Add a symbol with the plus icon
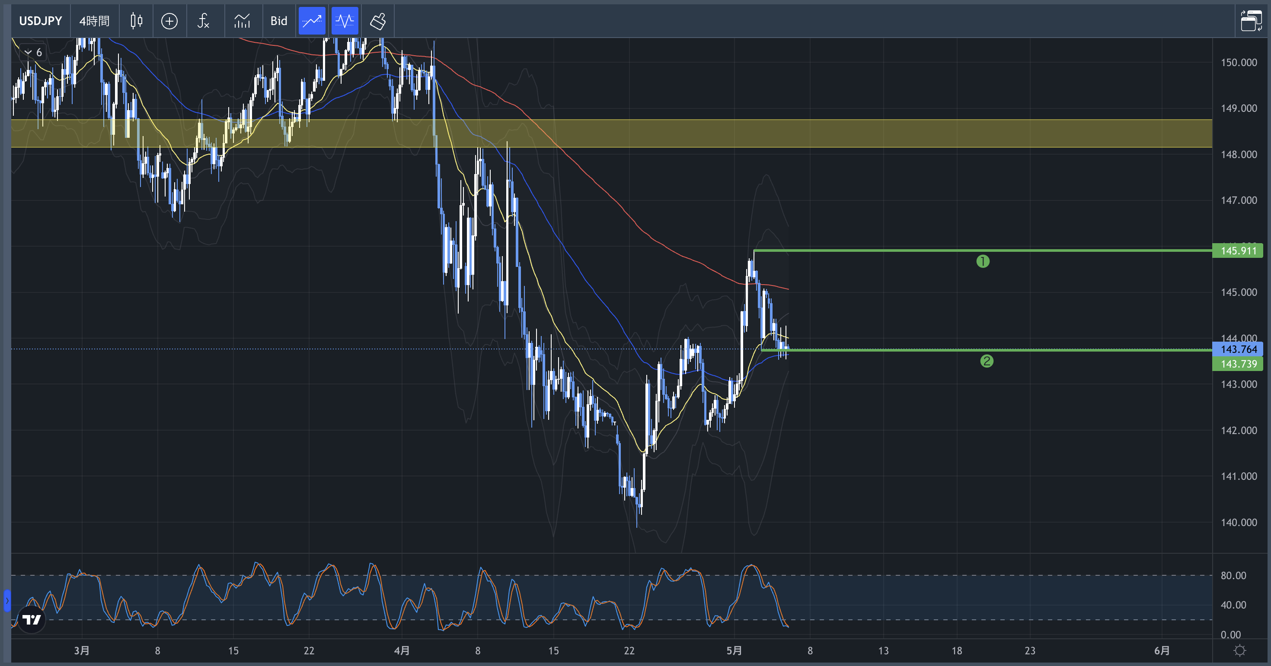1271x666 pixels. tap(169, 21)
